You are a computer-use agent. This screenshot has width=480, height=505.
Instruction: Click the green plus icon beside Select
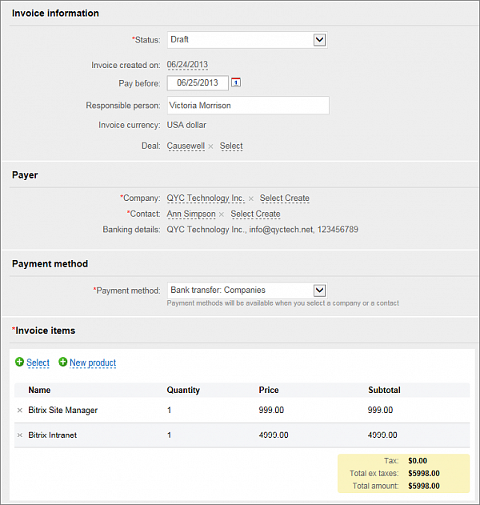[x=19, y=363]
